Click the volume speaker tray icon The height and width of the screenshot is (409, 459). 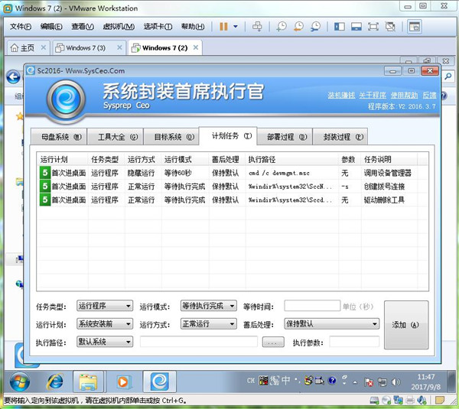click(396, 381)
